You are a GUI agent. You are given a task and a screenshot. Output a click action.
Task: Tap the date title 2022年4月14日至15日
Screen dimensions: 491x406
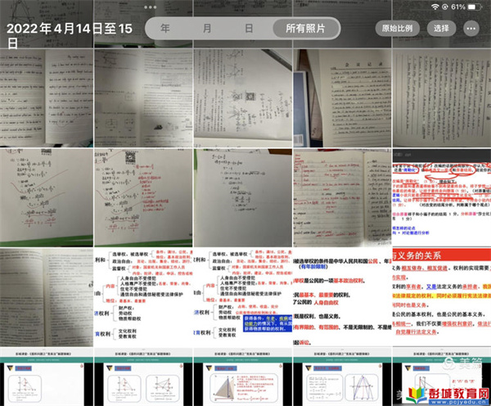[70, 36]
